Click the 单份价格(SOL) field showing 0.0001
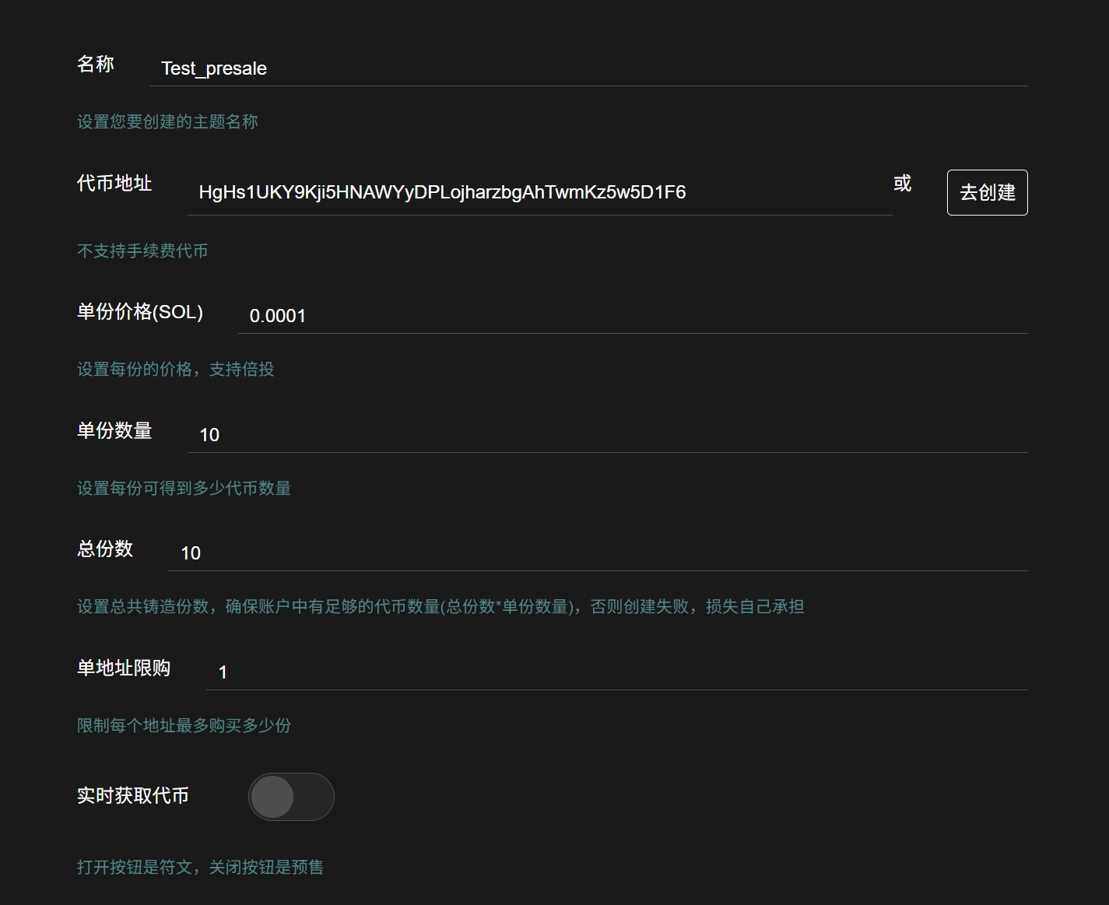The width and height of the screenshot is (1109, 905). [632, 316]
